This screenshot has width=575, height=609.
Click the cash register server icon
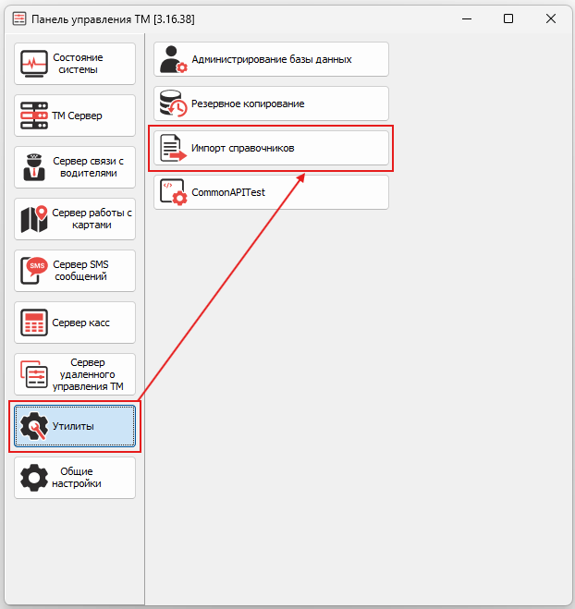[x=34, y=323]
